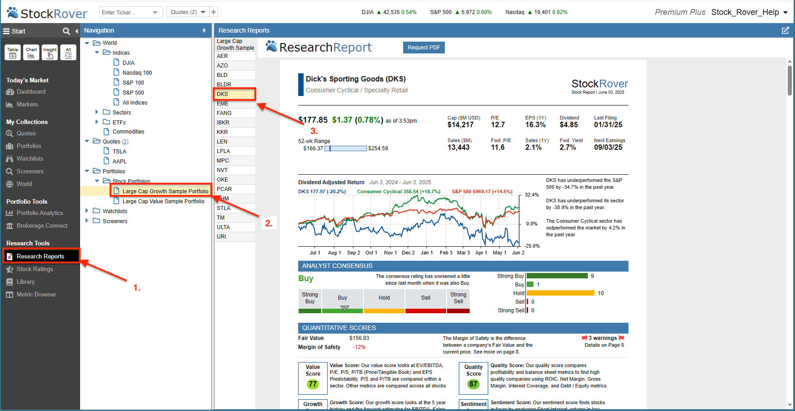Select AAPL under Quotes
This screenshot has height=411, width=795.
[x=119, y=162]
